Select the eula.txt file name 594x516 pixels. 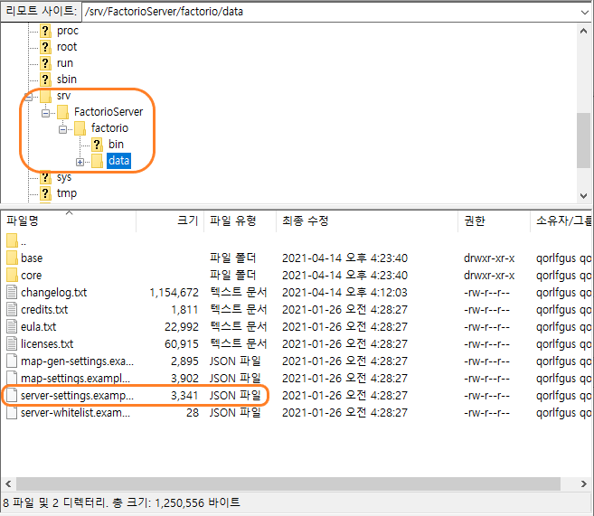coord(38,327)
